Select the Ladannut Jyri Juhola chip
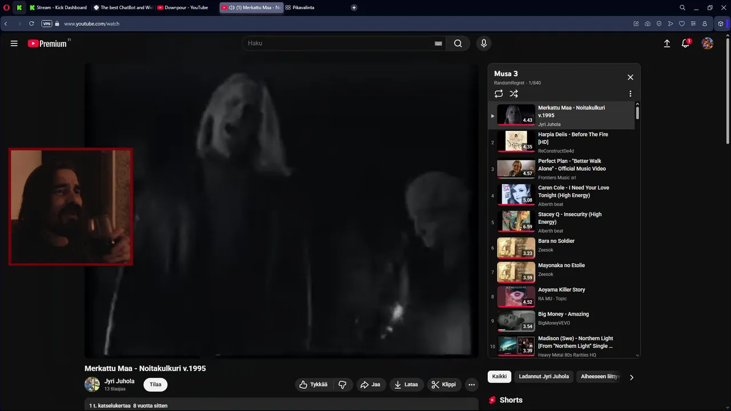The height and width of the screenshot is (411, 731). [544, 377]
